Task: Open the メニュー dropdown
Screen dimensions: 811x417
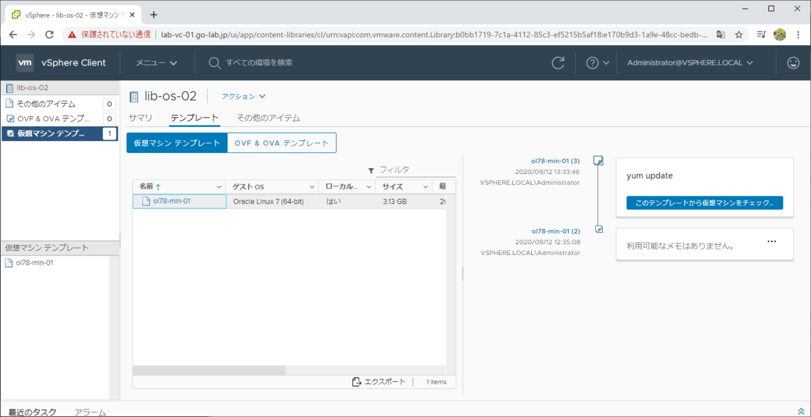Action: coord(157,63)
